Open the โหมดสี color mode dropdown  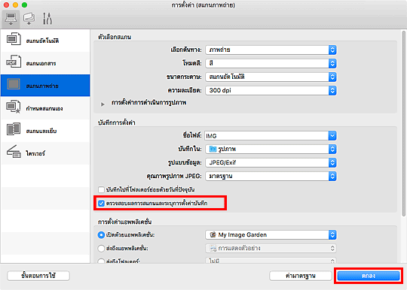(x=271, y=63)
